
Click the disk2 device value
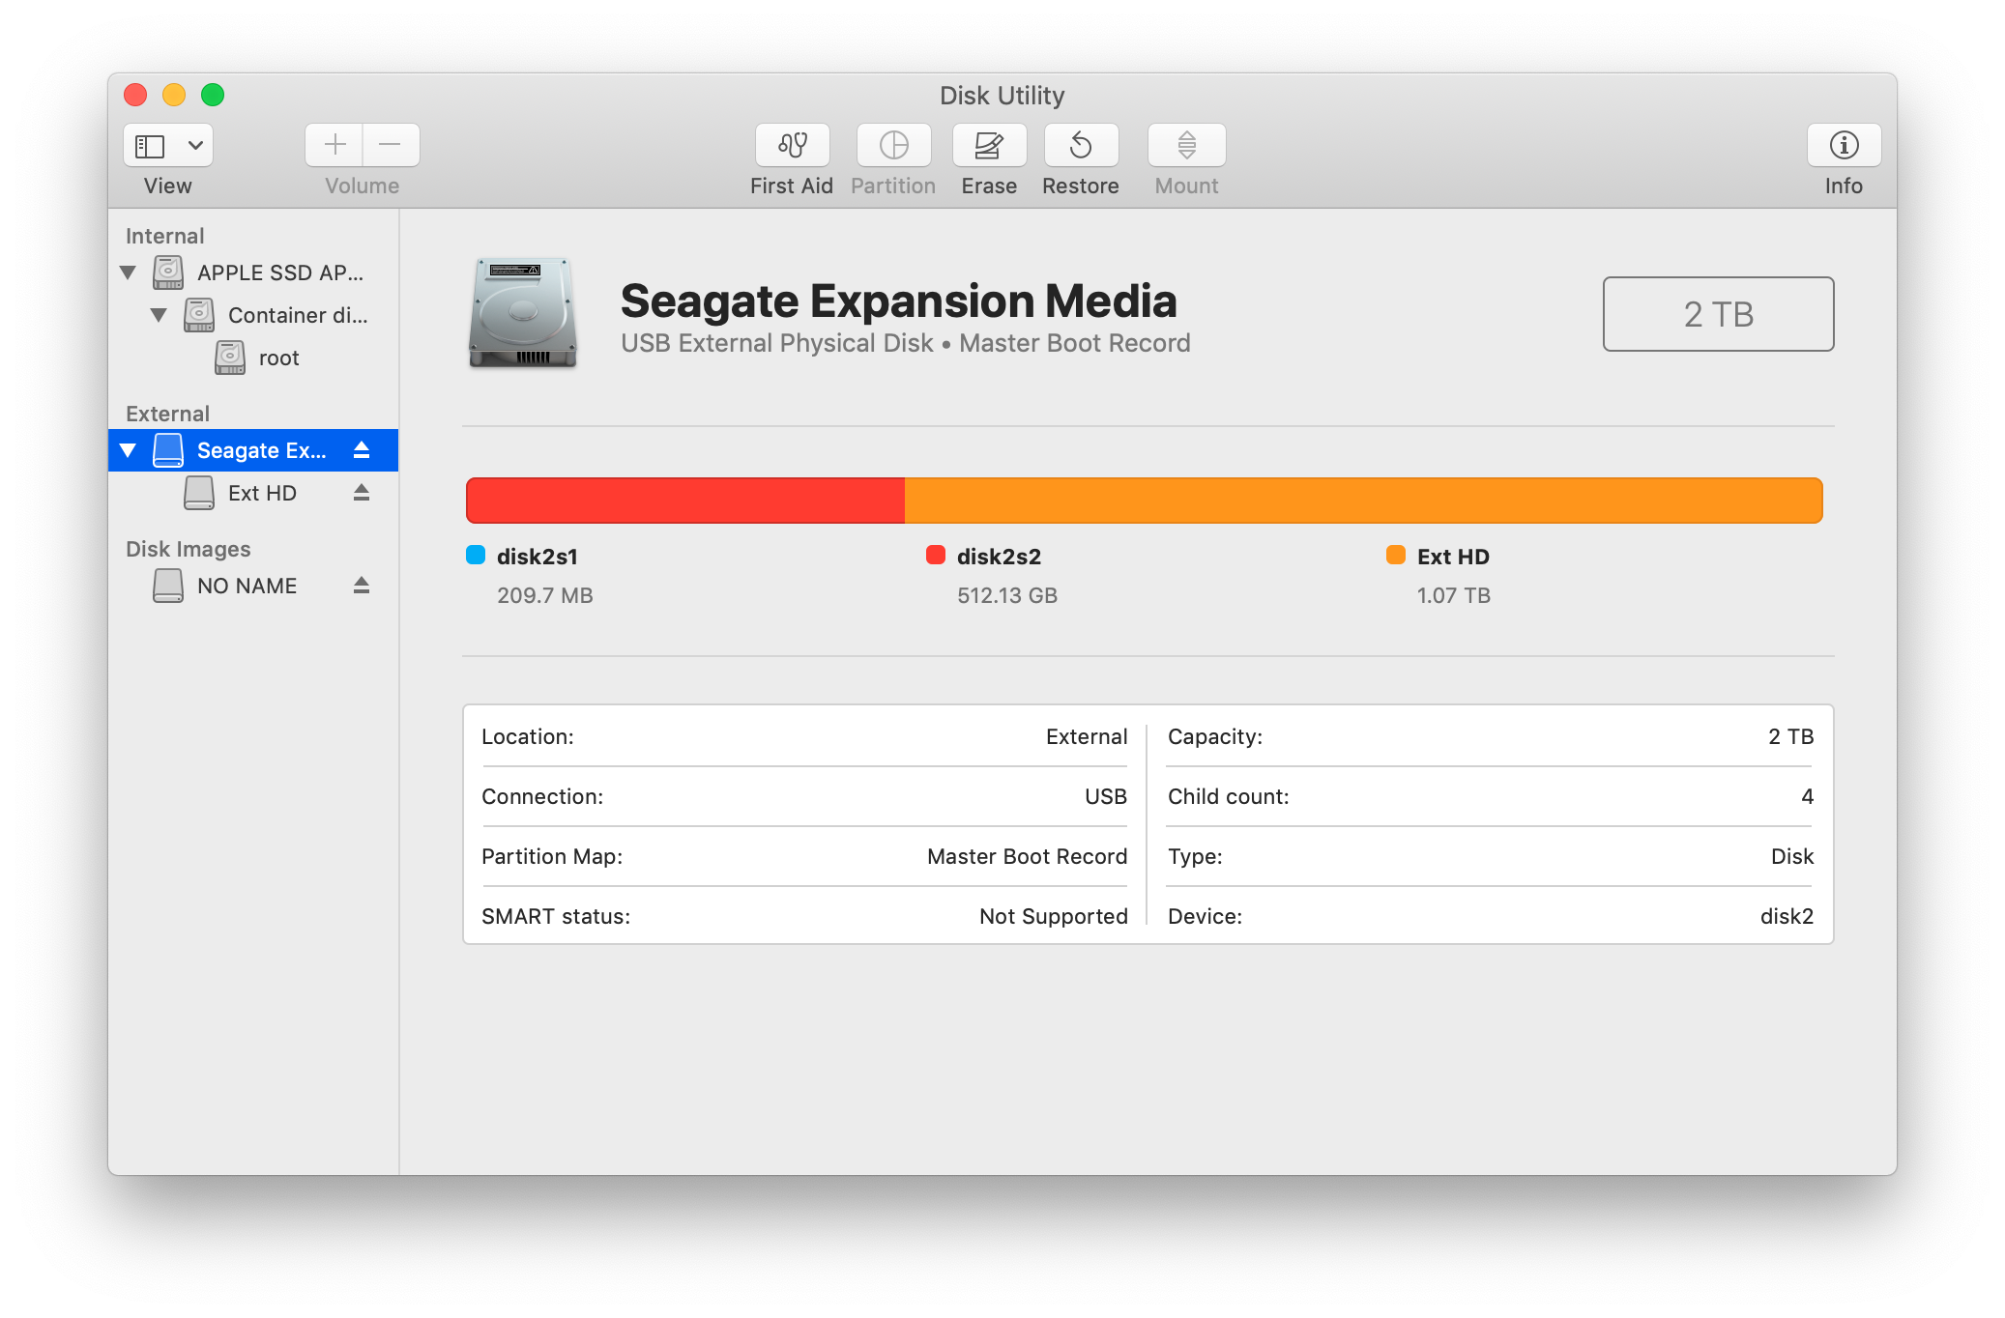(x=1787, y=916)
